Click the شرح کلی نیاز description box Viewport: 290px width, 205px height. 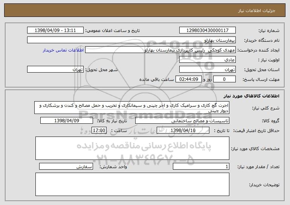pos(132,108)
